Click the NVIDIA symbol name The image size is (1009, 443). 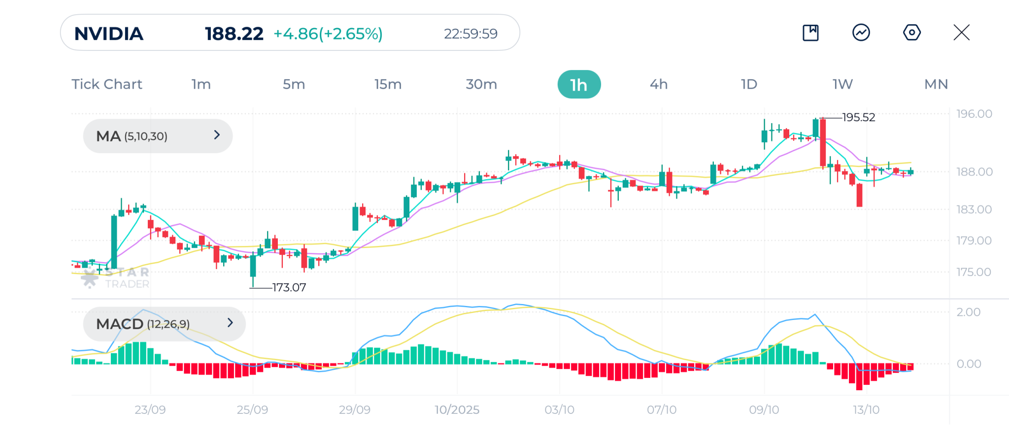click(x=109, y=34)
